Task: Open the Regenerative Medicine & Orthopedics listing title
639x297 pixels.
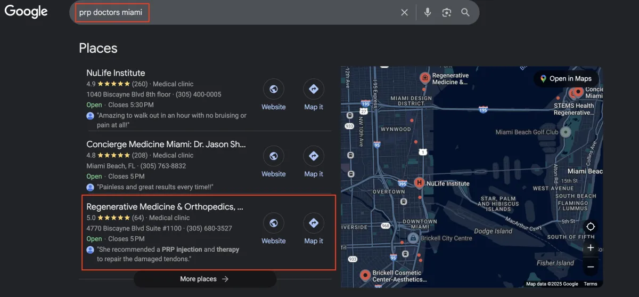Action: click(x=165, y=207)
